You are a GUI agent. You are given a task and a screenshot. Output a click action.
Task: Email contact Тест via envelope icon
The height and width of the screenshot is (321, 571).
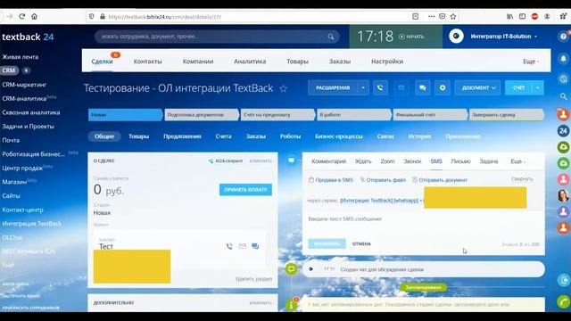243,246
